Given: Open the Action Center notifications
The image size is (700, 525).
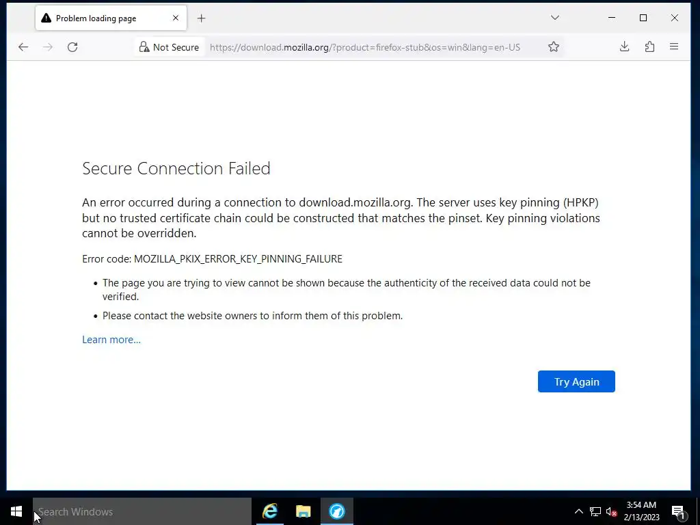Looking at the screenshot, I should 679,511.
